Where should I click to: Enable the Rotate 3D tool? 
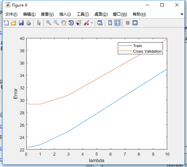71,23
